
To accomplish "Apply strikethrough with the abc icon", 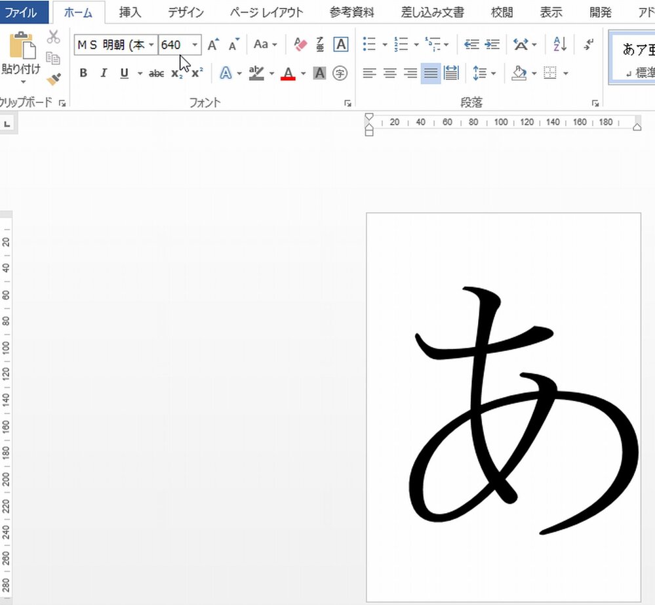I will pyautogui.click(x=156, y=73).
